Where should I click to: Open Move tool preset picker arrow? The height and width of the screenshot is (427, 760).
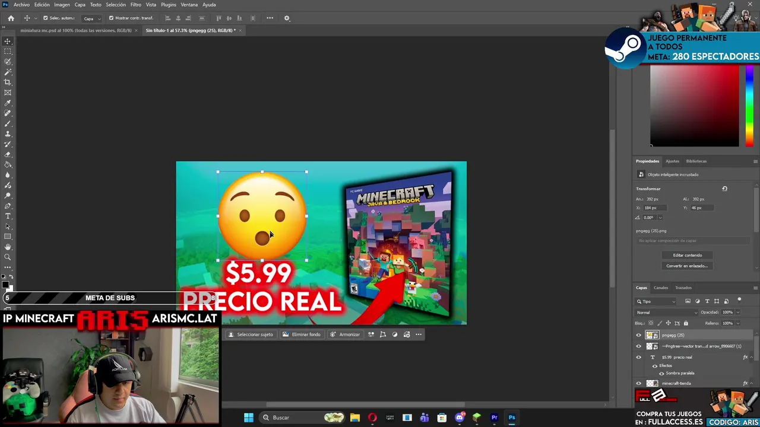pos(35,18)
